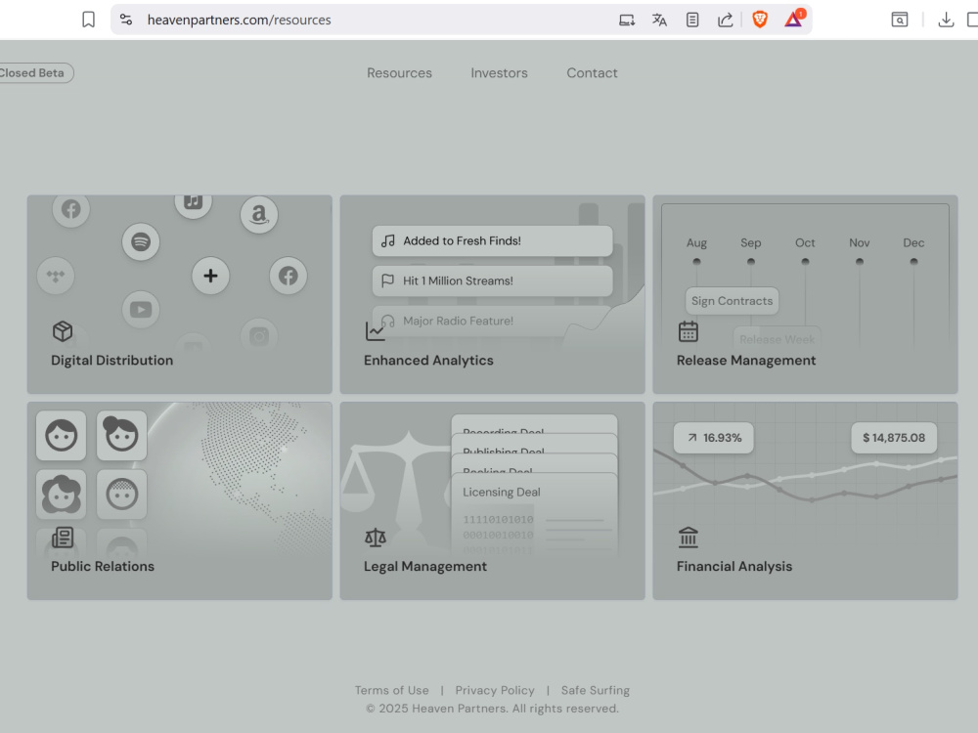Open the Safe Surfing link
This screenshot has height=733, width=978.
(x=595, y=690)
